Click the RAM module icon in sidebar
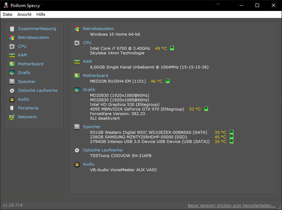Viewport: 282px width, 210px height. pyautogui.click(x=12, y=55)
